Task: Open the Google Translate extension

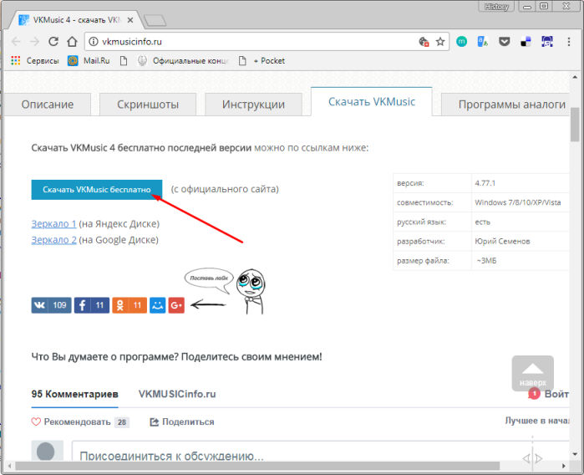Action: 483,41
